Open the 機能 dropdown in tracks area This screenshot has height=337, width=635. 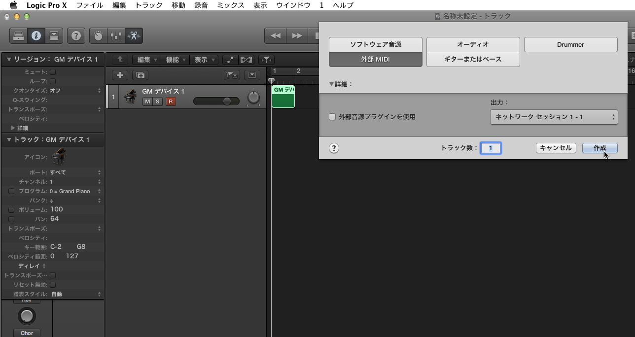tap(175, 60)
